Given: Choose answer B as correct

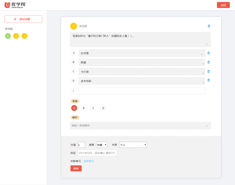Looking at the screenshot, I should (84, 108).
